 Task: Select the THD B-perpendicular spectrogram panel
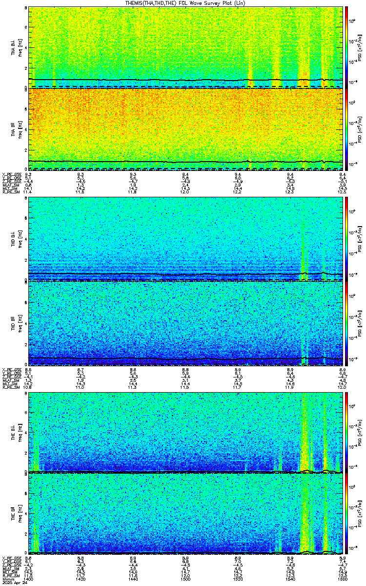click(x=185, y=239)
